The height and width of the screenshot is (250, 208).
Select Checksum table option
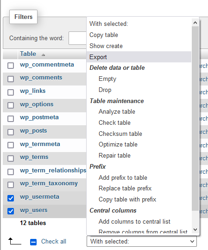(139, 134)
